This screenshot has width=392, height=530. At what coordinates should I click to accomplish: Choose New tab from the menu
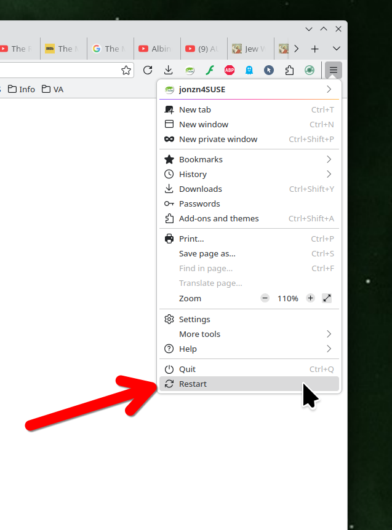pyautogui.click(x=249, y=110)
